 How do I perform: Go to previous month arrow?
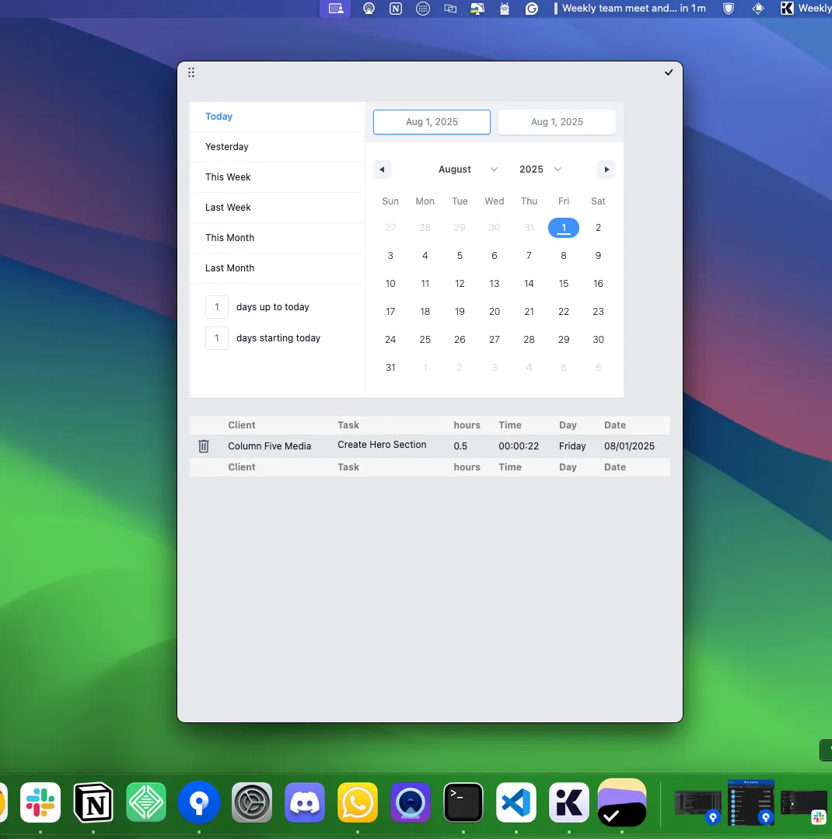coord(382,170)
